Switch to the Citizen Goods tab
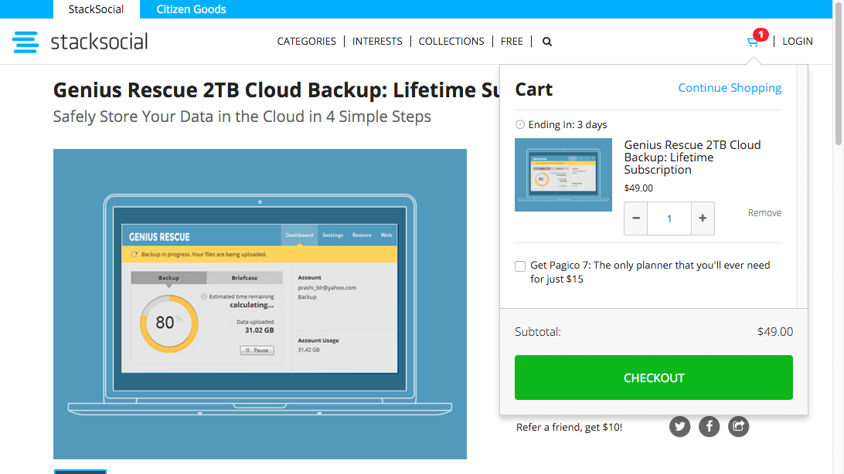The image size is (844, 474). pyautogui.click(x=191, y=9)
